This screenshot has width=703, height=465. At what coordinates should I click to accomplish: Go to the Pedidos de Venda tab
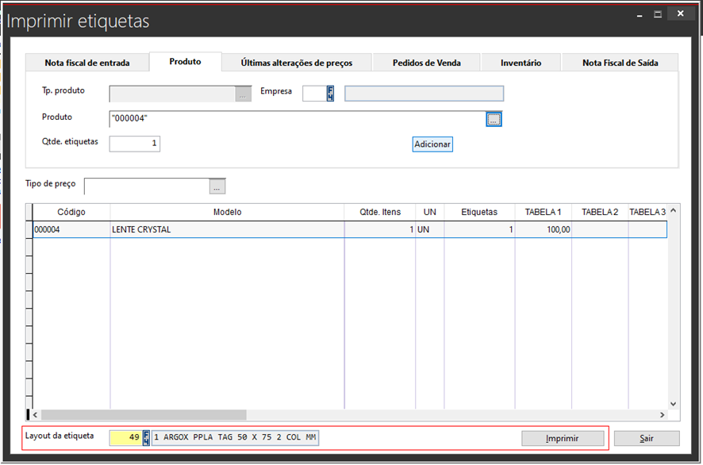click(426, 63)
